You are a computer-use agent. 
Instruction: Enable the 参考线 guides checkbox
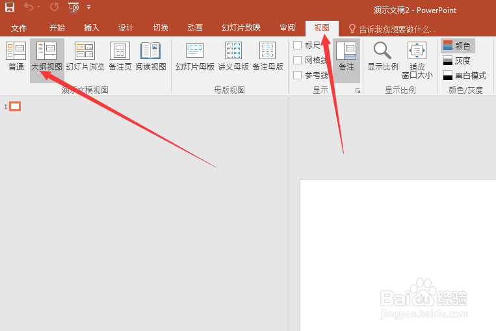click(297, 75)
